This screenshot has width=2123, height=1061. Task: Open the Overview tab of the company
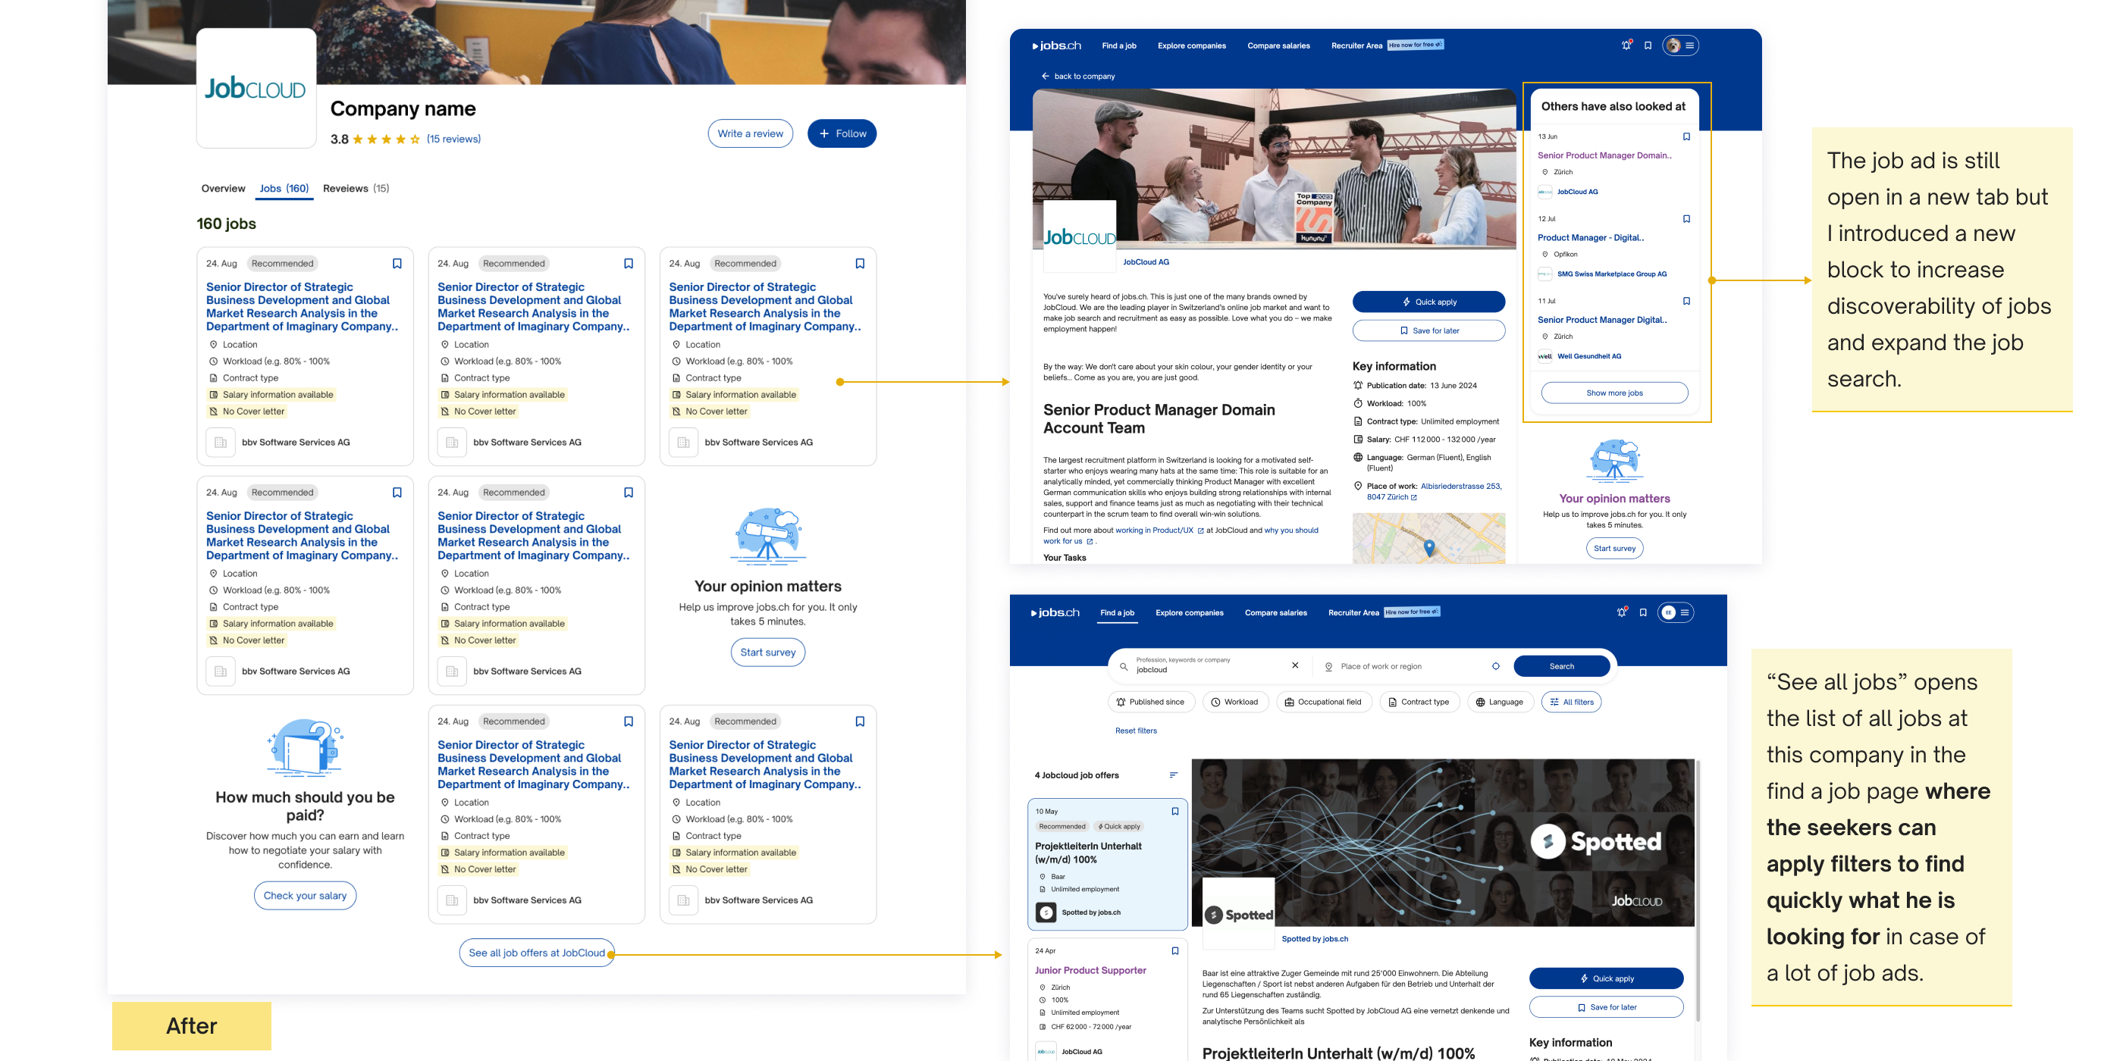click(x=224, y=189)
